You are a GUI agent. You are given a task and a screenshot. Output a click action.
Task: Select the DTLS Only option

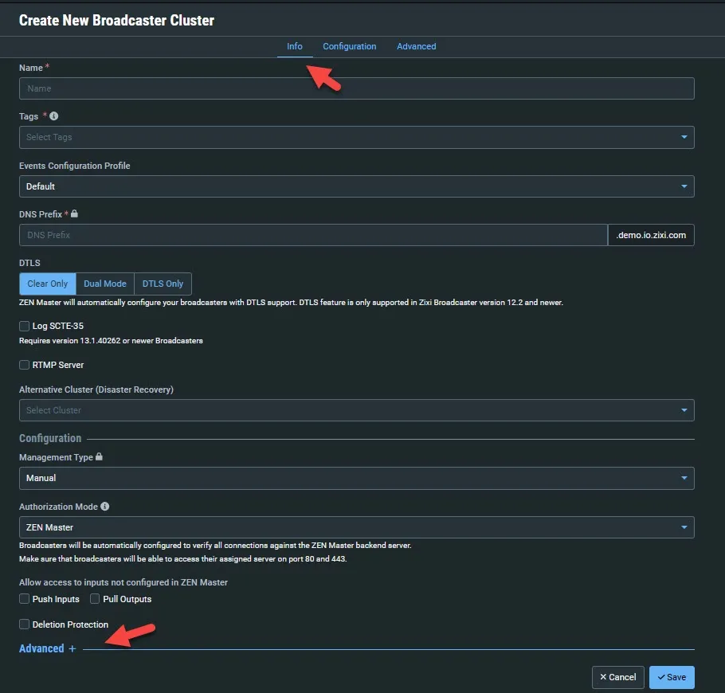163,284
